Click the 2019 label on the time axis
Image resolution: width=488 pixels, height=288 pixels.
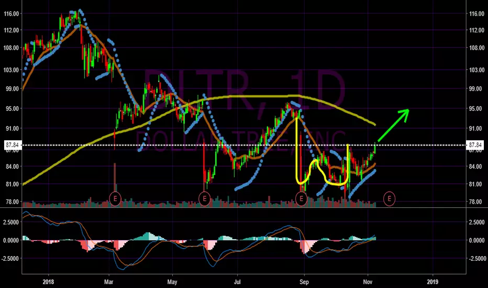pos(432,282)
